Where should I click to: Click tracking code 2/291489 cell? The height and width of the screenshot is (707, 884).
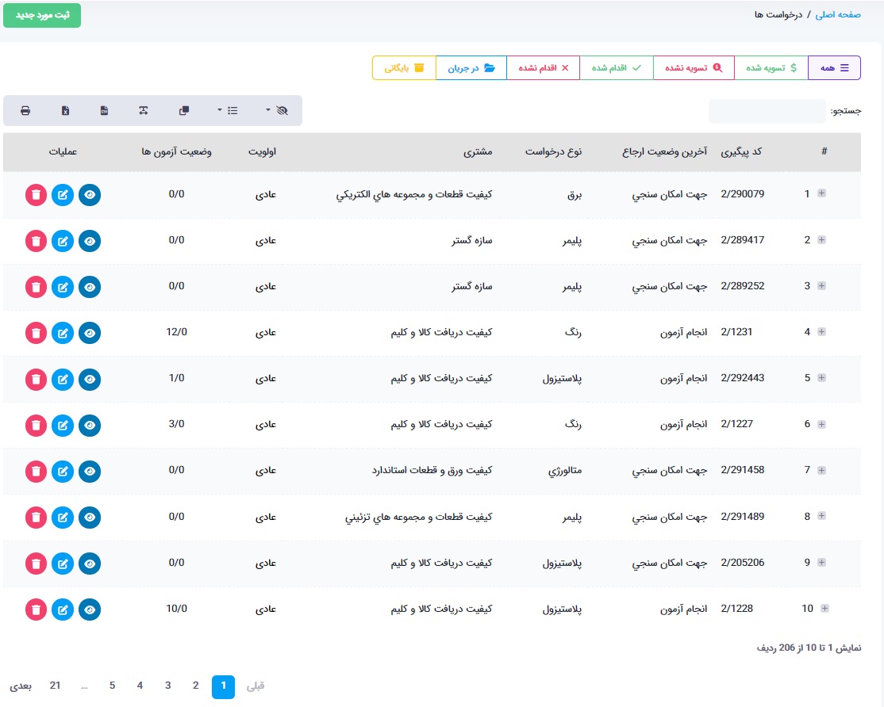pyautogui.click(x=743, y=517)
